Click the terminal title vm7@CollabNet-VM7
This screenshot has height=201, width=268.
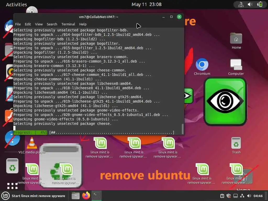pos(99,17)
